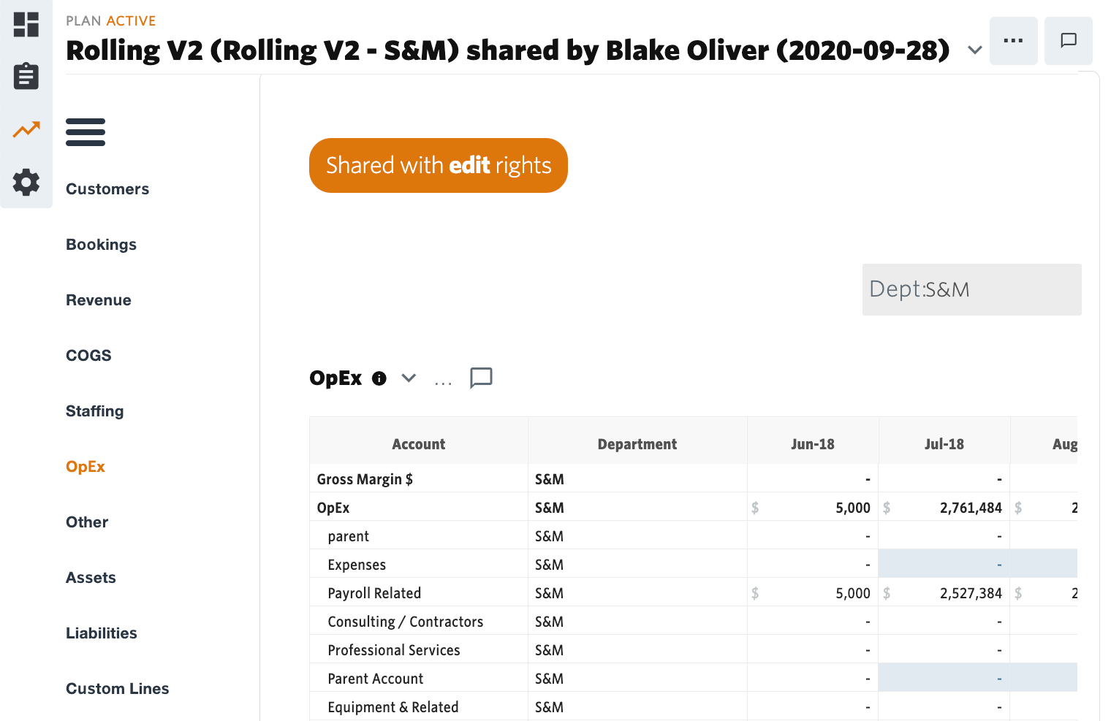
Task: Select the Custom Lines menu item
Action: 117,689
